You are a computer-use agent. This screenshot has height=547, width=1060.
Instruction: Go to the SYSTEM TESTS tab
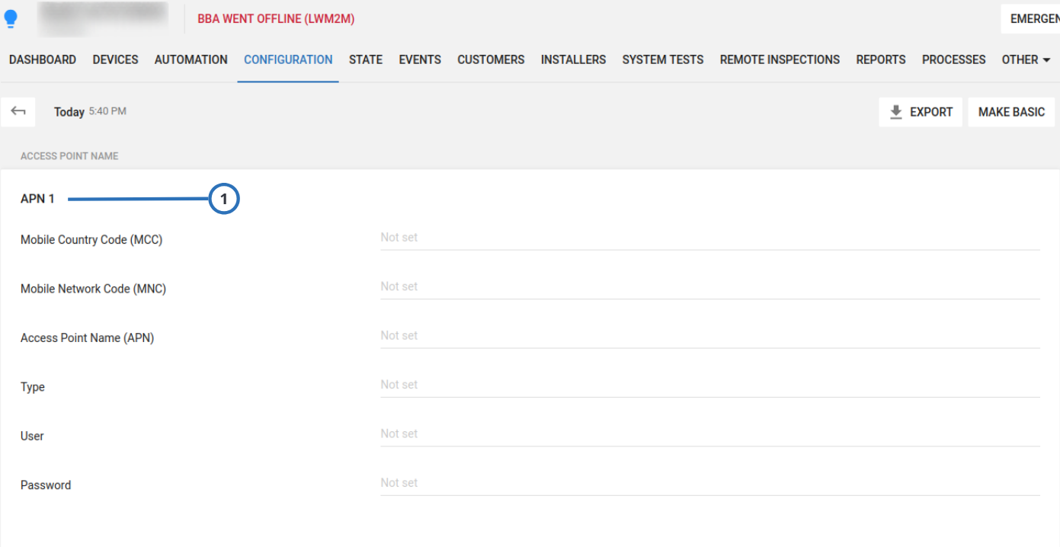pyautogui.click(x=662, y=59)
